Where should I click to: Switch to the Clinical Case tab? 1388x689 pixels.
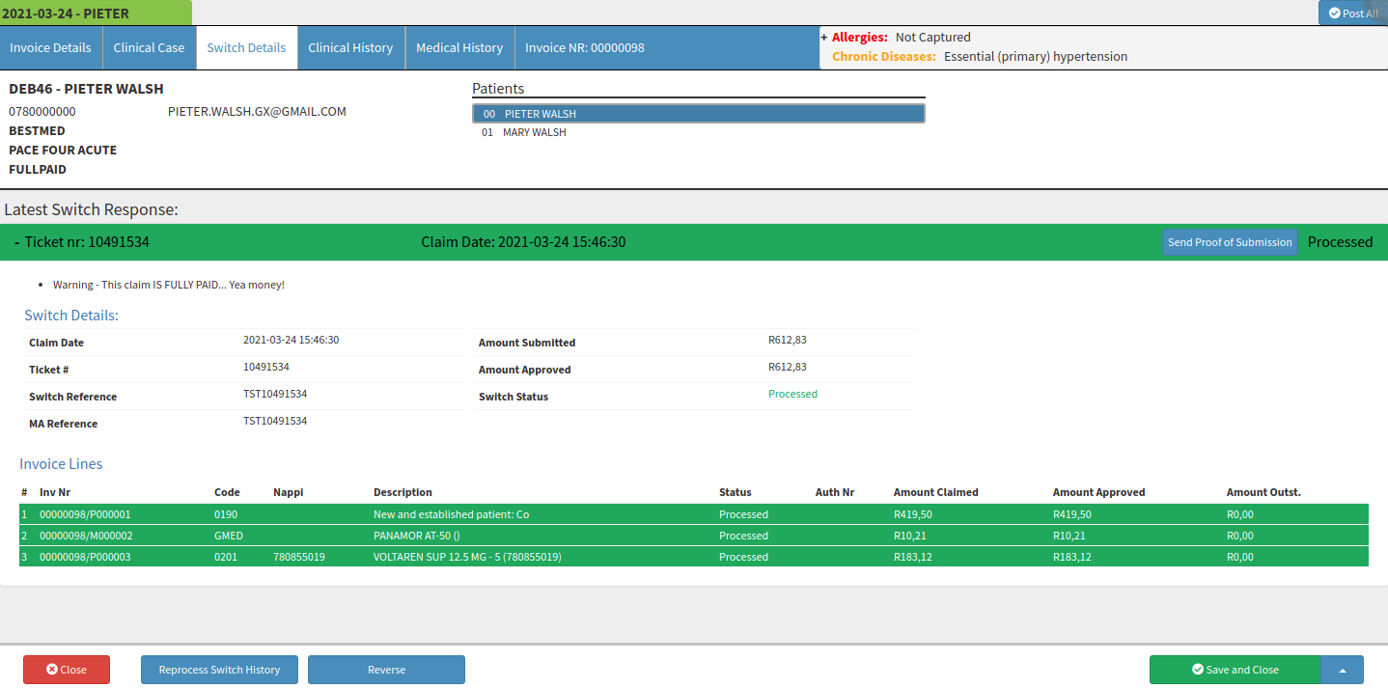149,47
